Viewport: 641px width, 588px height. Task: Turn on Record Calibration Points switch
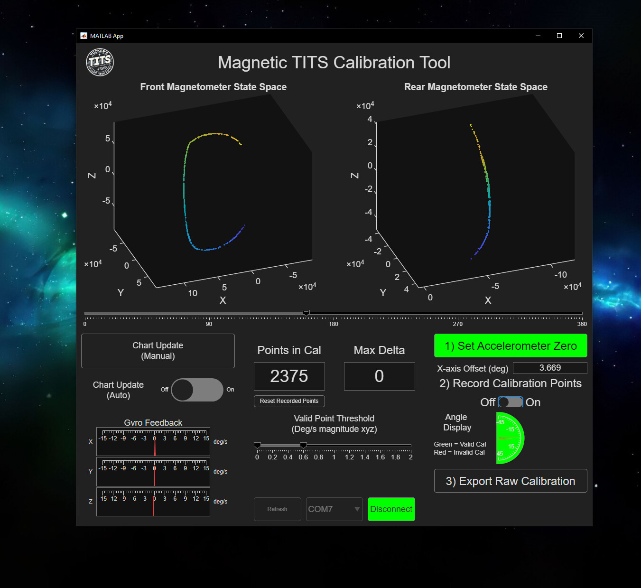pyautogui.click(x=511, y=402)
